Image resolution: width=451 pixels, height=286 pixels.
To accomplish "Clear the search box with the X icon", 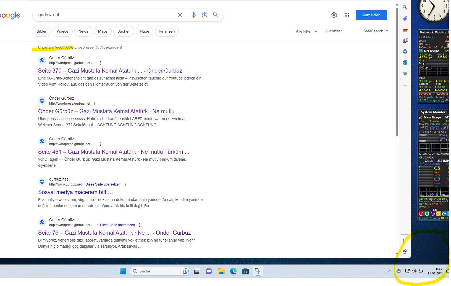I will point(180,15).
